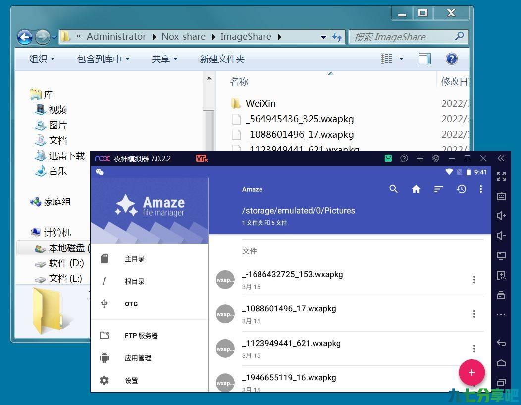Tap the red add floating button
Viewport: 521px width, 405px height.
471,373
